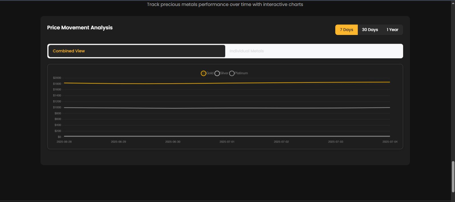This screenshot has width=455, height=202.
Task: Click the Price Movement Analysis heading
Action: [x=80, y=28]
